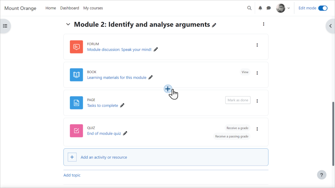This screenshot has width=335, height=188.
Task: Collapse the Module 2 section chevron
Action: pyautogui.click(x=68, y=24)
